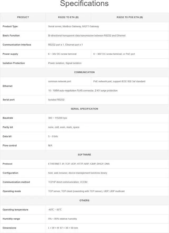This screenshot has width=169, height=233.
Task: Click the Specifications heading
Action: [84, 3]
